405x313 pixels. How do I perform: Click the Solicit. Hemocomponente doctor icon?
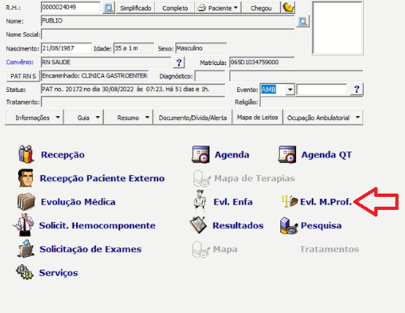[x=24, y=225]
